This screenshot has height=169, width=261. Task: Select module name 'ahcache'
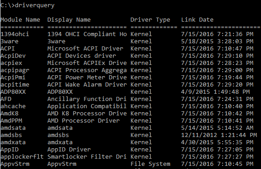click(x=13, y=106)
